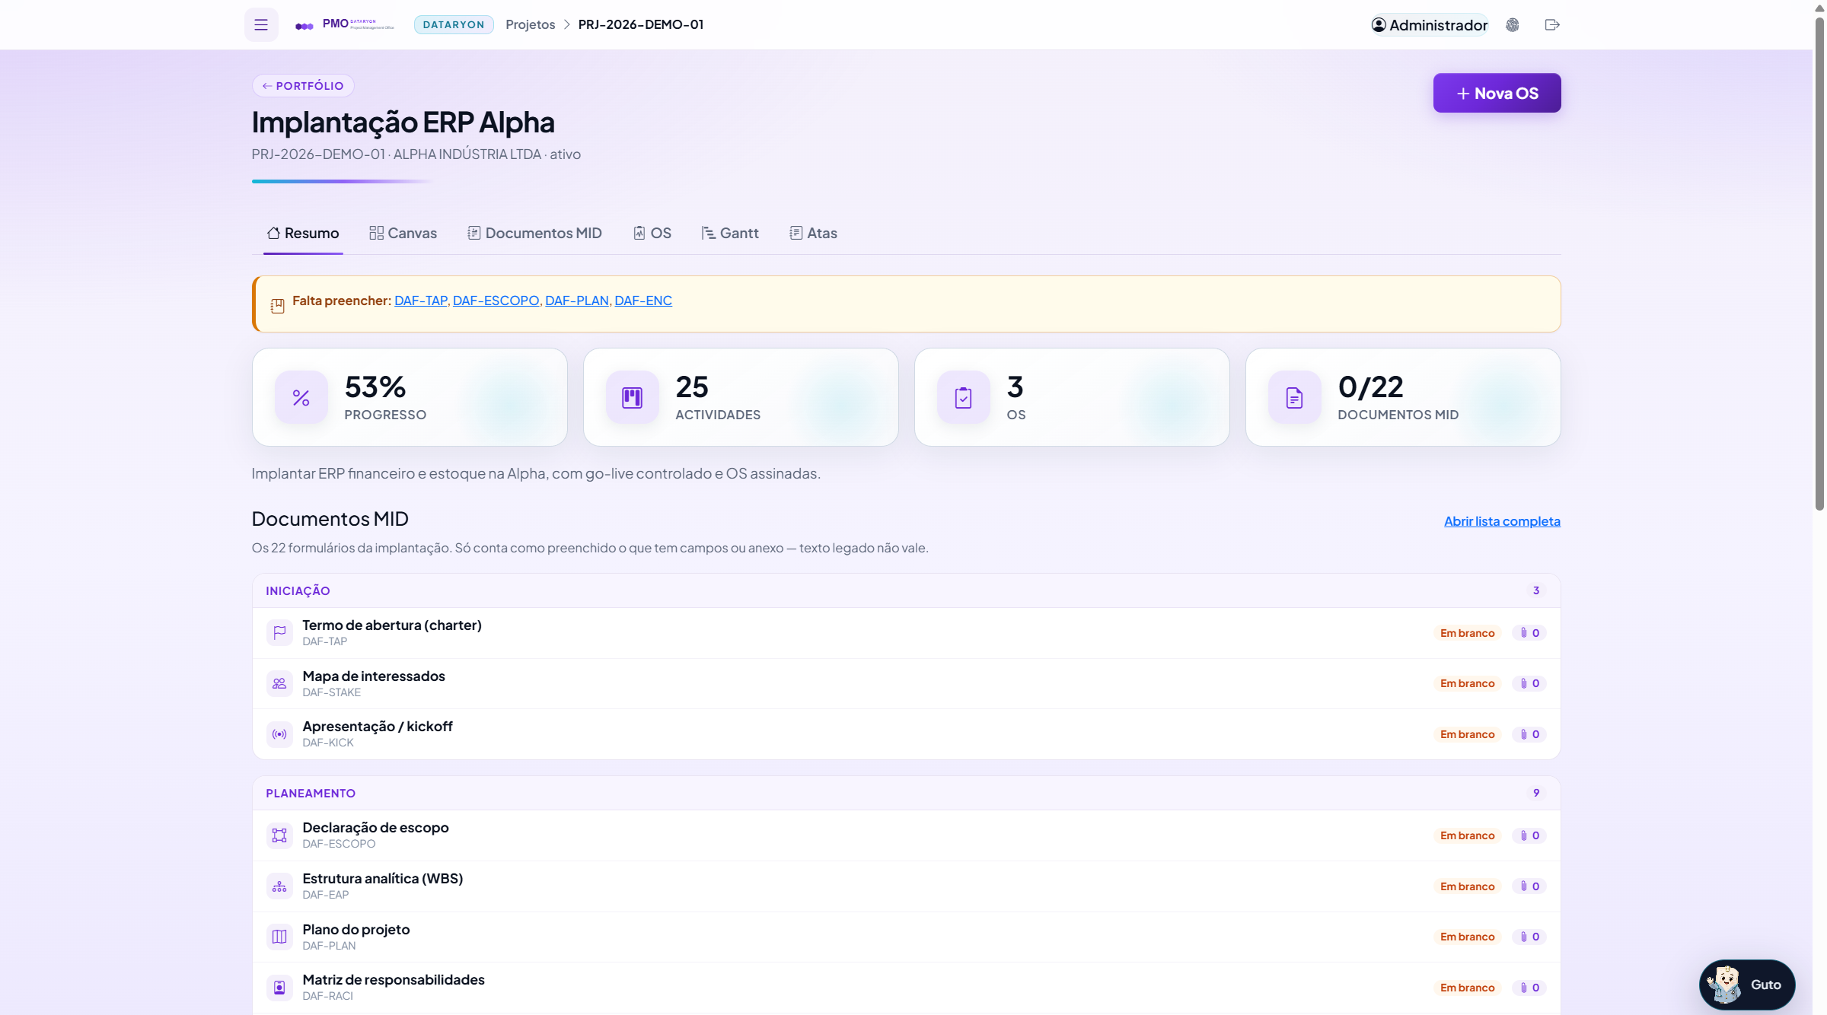1827x1015 pixels.
Task: Click the people icon for DAF-STAKE
Action: 279,683
